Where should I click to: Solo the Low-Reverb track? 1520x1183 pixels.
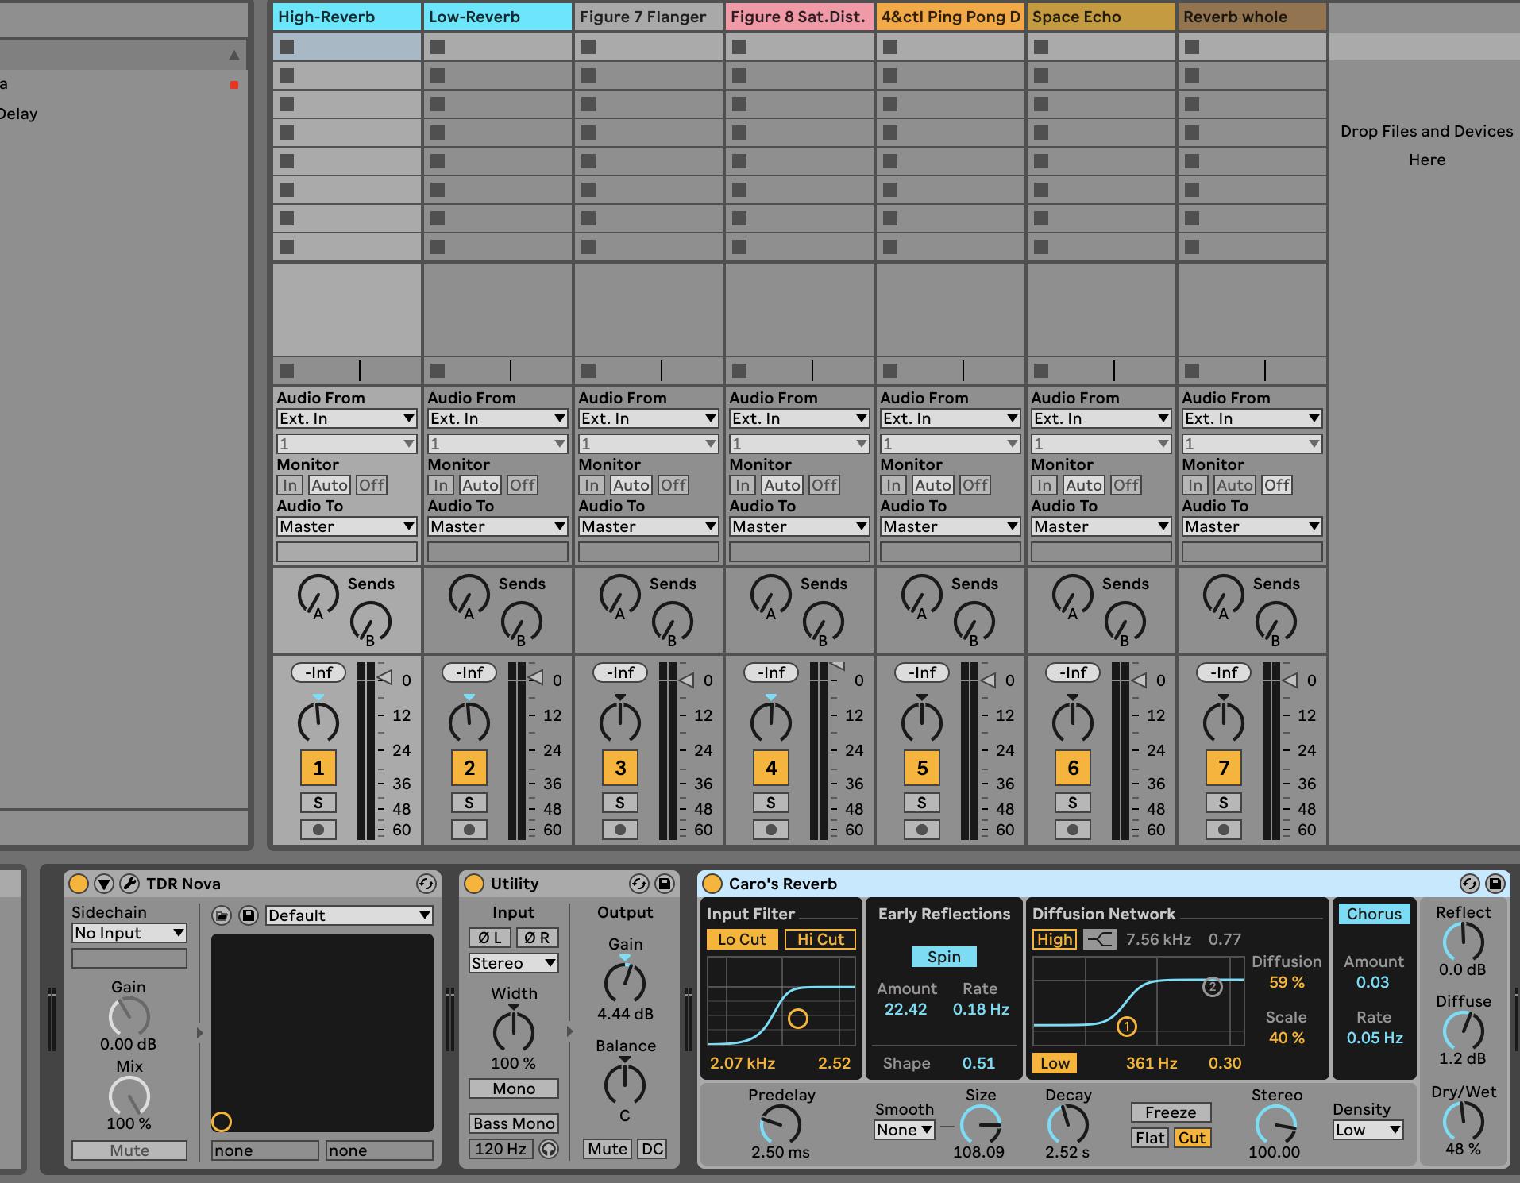(x=469, y=803)
